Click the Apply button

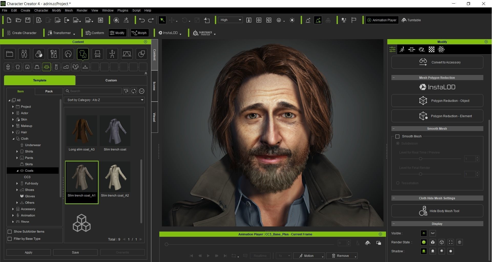tap(28, 253)
